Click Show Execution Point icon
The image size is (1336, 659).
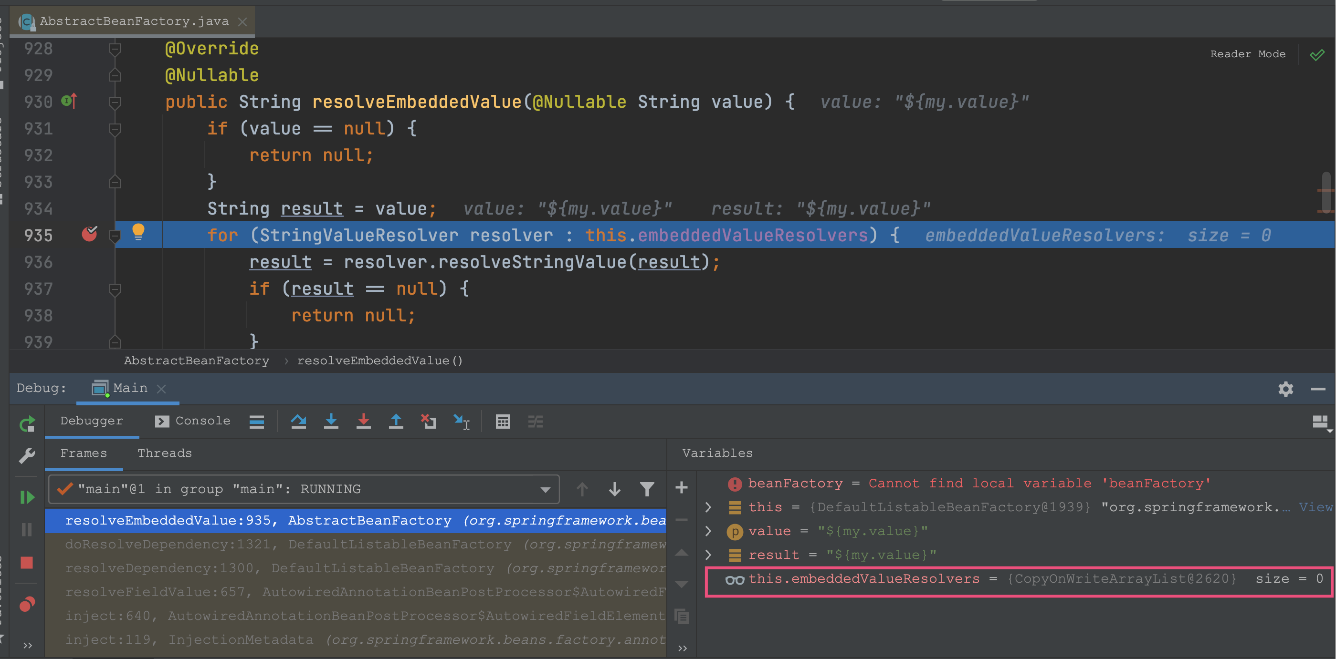point(257,421)
